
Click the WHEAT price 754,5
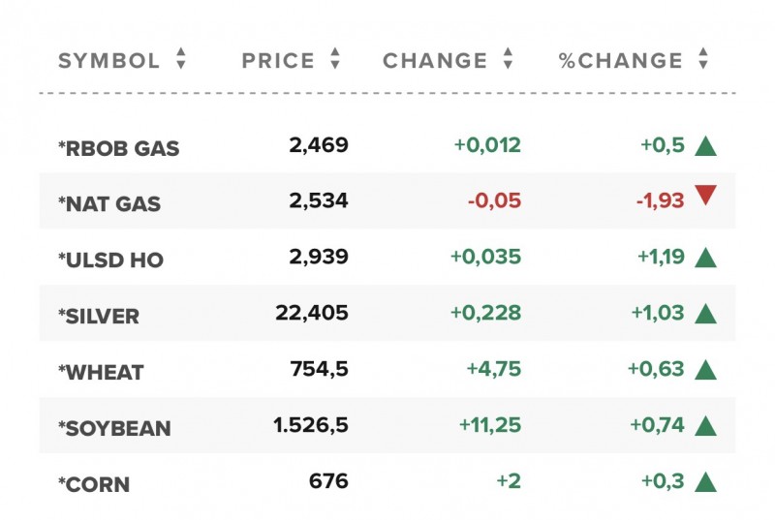(319, 369)
